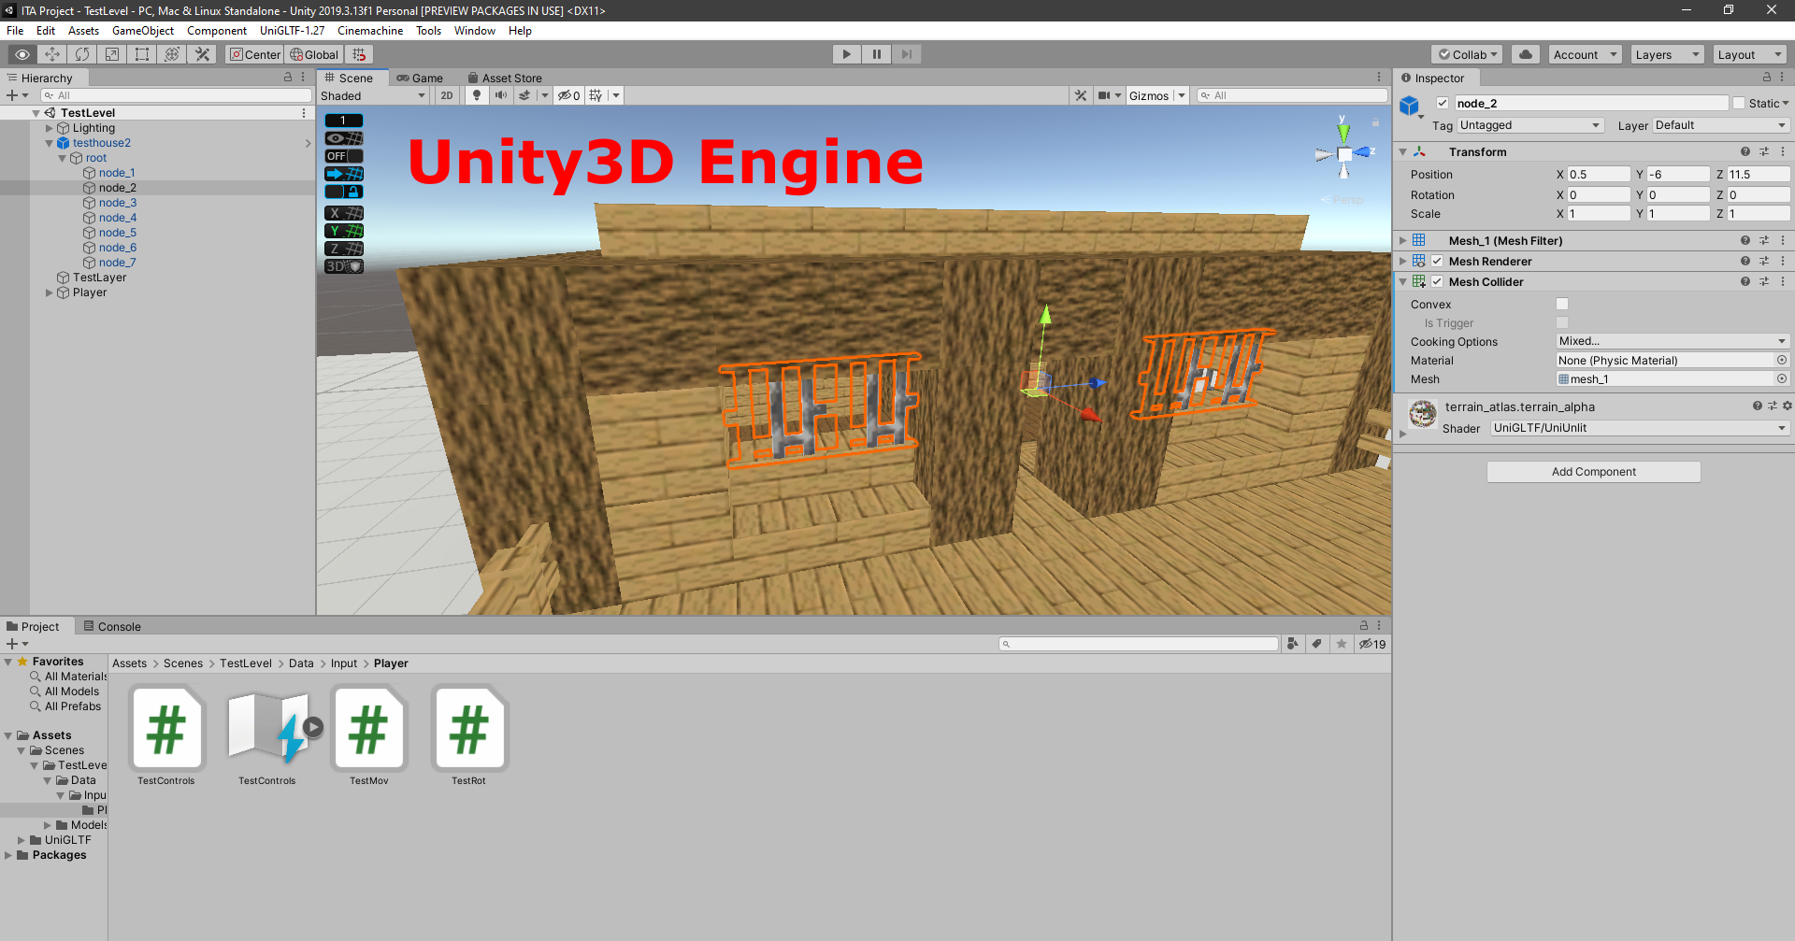Viewport: 1795px width, 941px height.
Task: Toggle node_2 active checkbox
Action: coord(1443,104)
